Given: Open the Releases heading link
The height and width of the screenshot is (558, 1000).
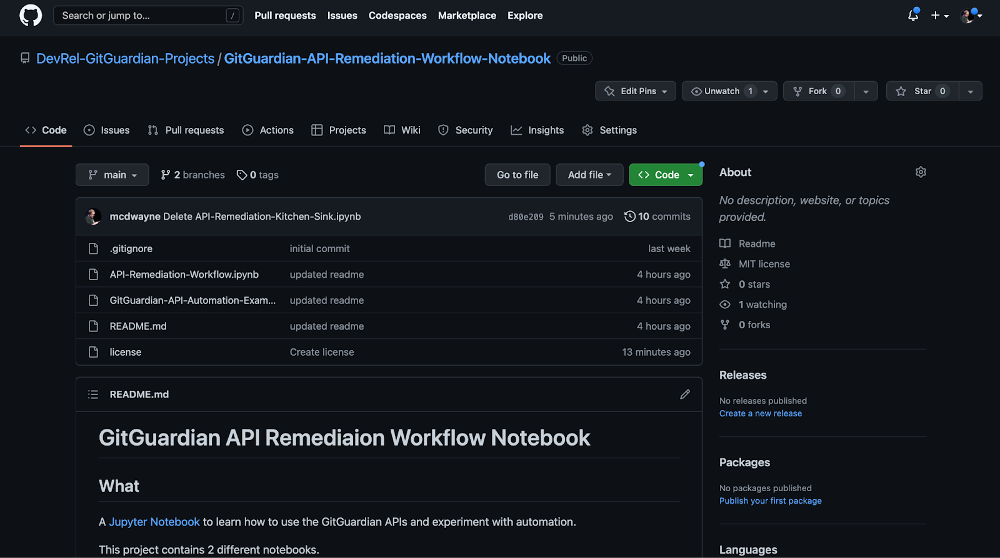Looking at the screenshot, I should [742, 375].
